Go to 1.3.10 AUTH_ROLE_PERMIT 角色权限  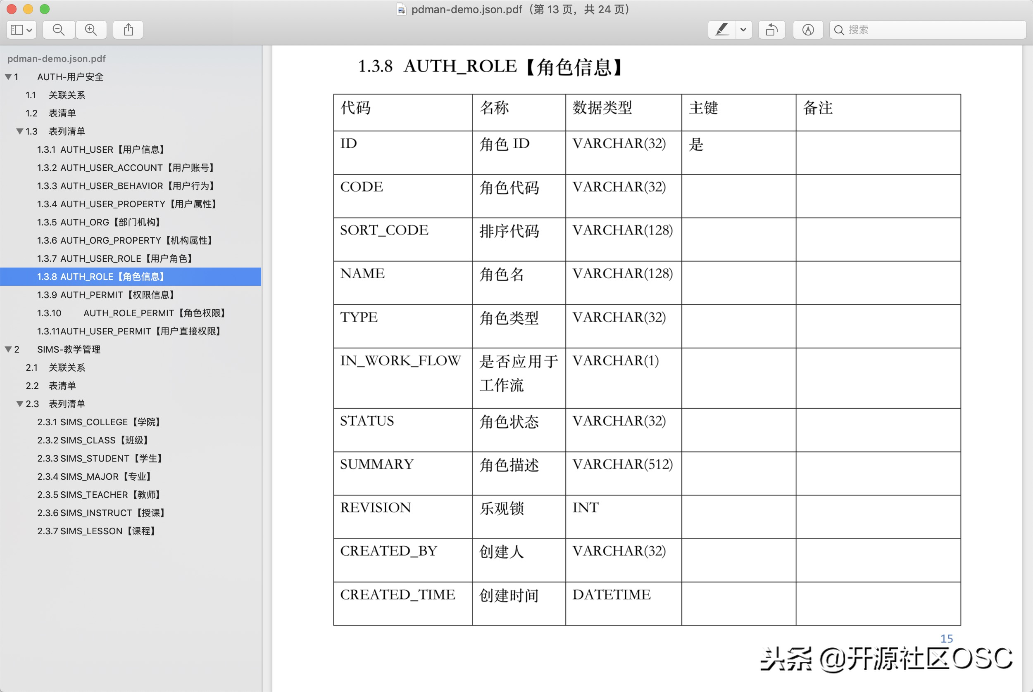[x=133, y=313]
